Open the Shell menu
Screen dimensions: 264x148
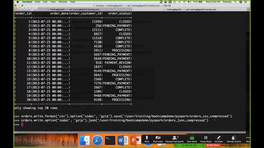click(38, 2)
